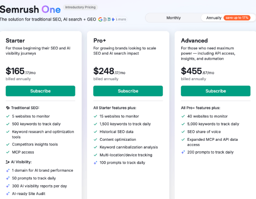Image resolution: width=256 pixels, height=199 pixels.
Task: Click the ChatGPT logo icon
Action: 105,19
